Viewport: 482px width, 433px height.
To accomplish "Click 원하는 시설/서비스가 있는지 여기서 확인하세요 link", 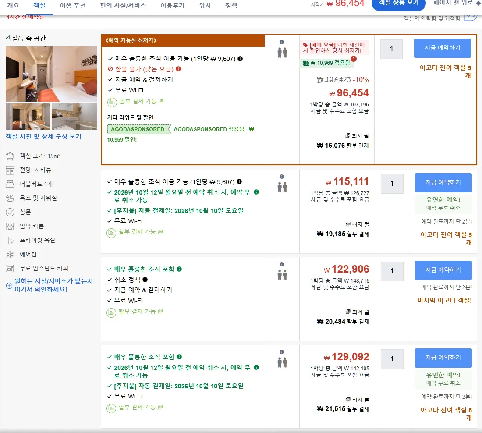I will tap(53, 285).
